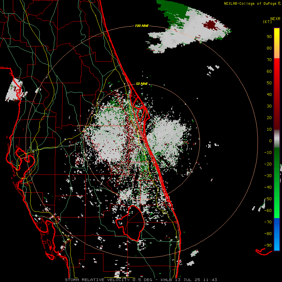Click the -40 value on the velocity scale

(268, 187)
